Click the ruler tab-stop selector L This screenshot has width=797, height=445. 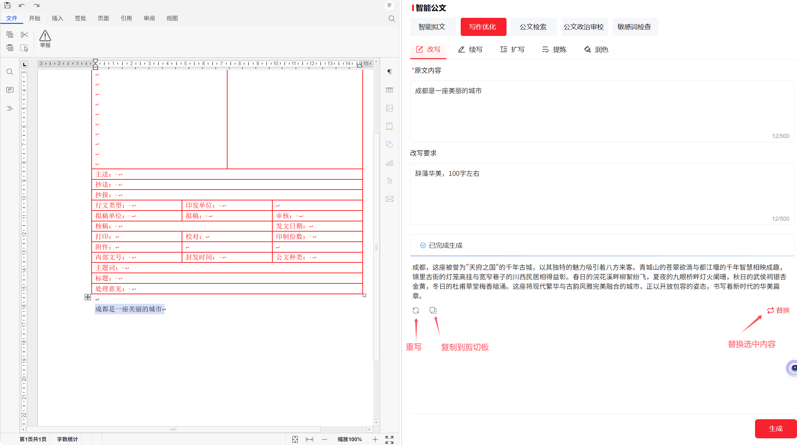click(24, 64)
